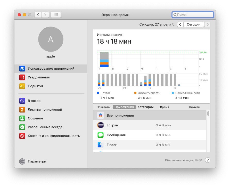The width and height of the screenshot is (230, 187).
Task: Go to next day with date arrow
Action: (x=207, y=24)
